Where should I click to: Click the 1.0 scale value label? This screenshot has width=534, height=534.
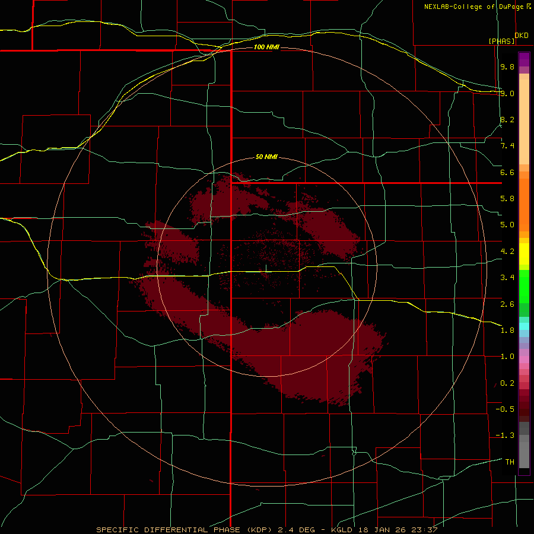(507, 357)
